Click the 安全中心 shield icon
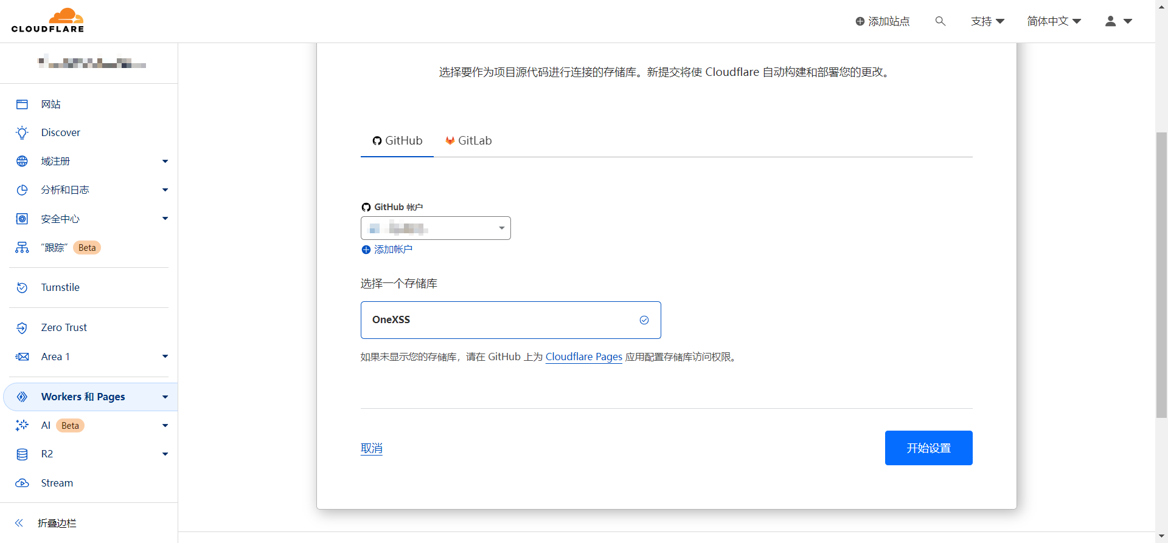Viewport: 1168px width, 543px height. [x=22, y=219]
